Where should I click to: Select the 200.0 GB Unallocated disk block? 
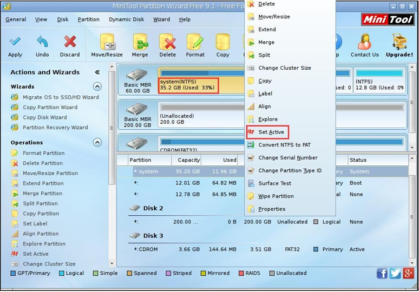(202, 115)
